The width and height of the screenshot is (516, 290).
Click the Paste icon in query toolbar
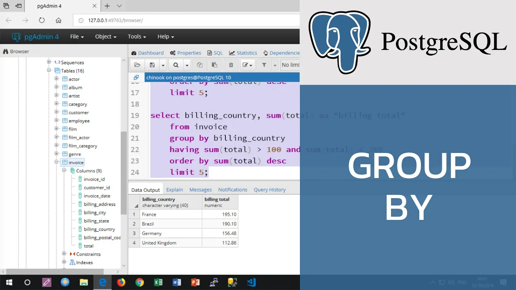[x=214, y=65]
